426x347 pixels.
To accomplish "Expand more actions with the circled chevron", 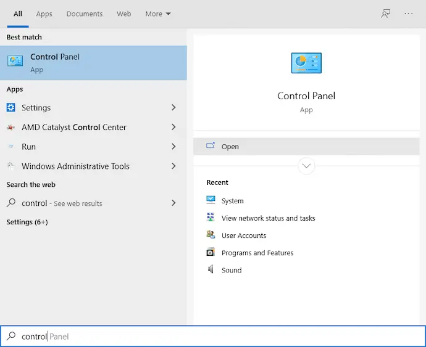I will pyautogui.click(x=306, y=166).
